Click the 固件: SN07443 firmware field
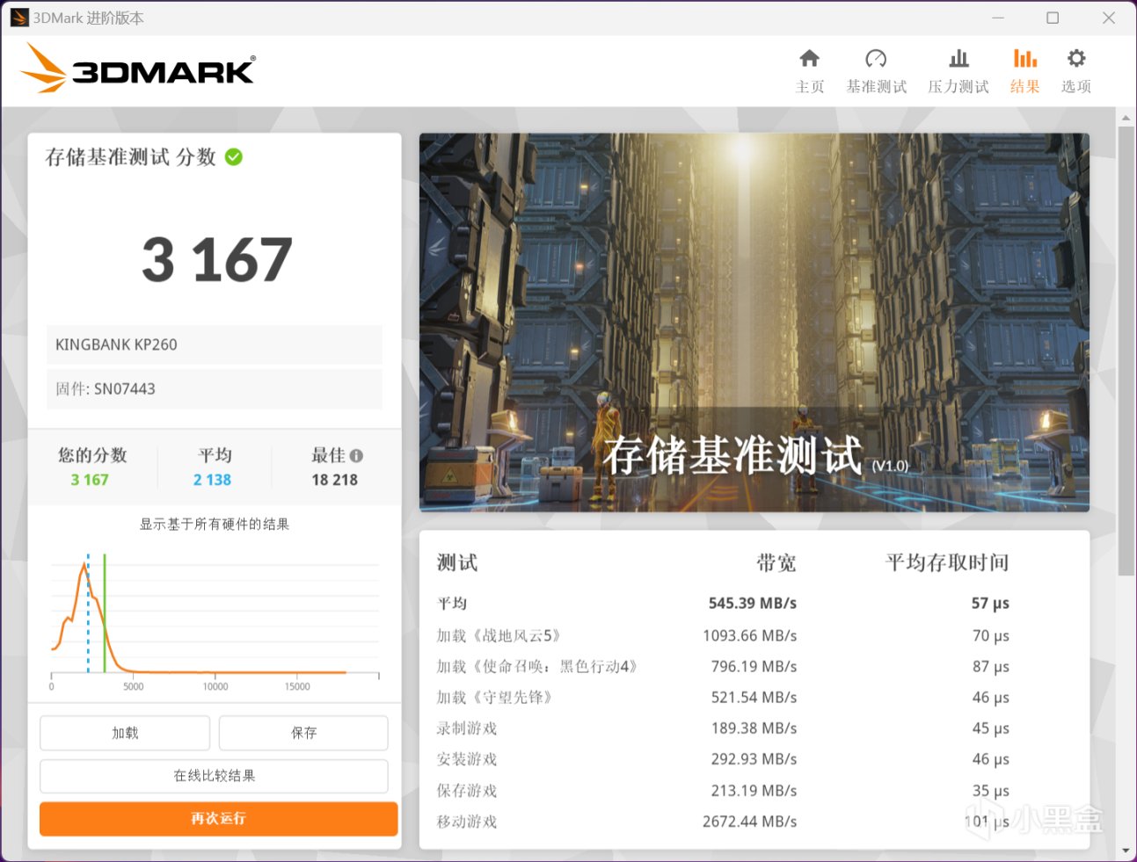The image size is (1137, 862). click(215, 389)
